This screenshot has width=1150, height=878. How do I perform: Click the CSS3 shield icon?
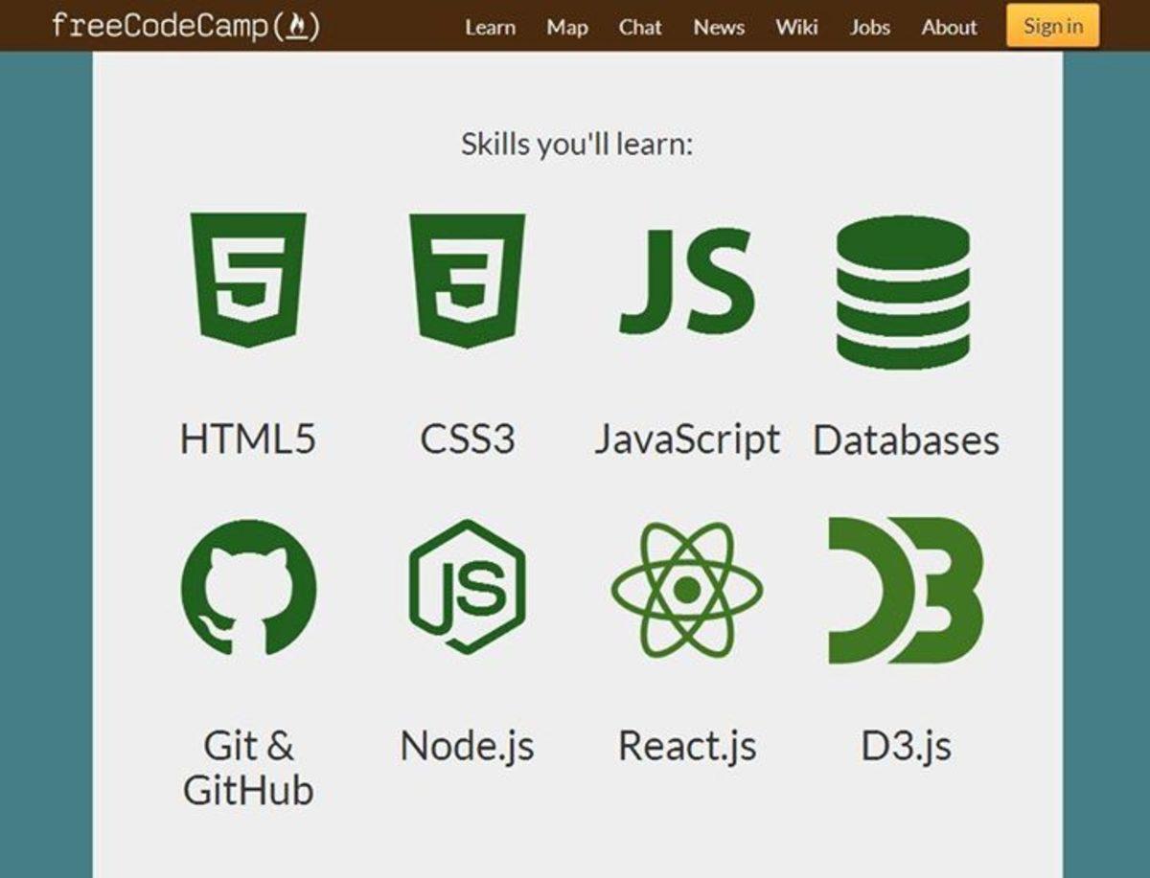(x=467, y=279)
